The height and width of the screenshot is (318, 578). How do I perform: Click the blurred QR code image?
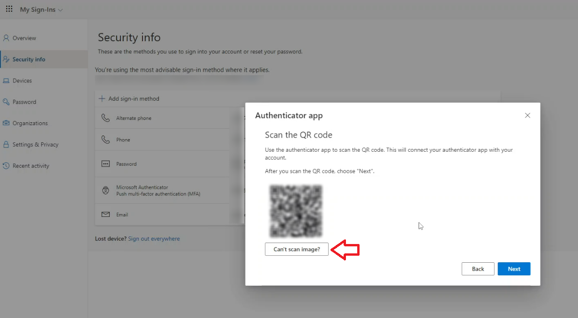pos(296,211)
